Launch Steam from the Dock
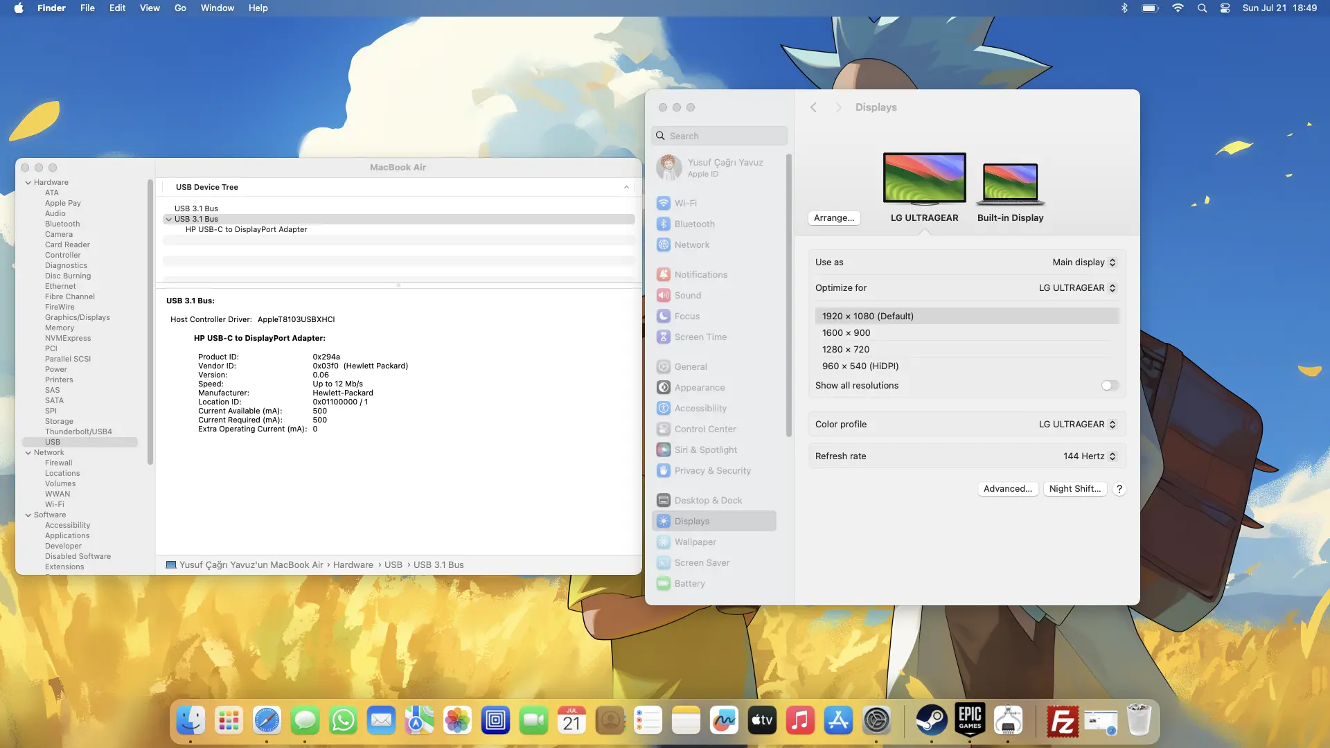 [x=932, y=720]
